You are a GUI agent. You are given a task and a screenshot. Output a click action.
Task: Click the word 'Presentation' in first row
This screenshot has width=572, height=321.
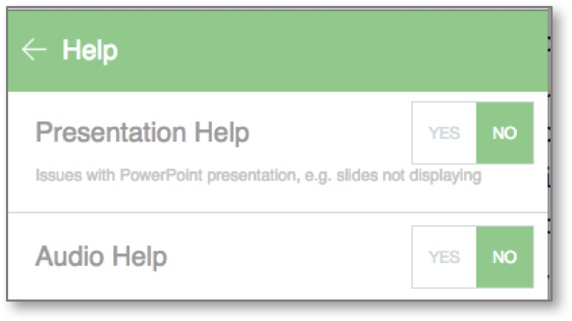tap(111, 132)
